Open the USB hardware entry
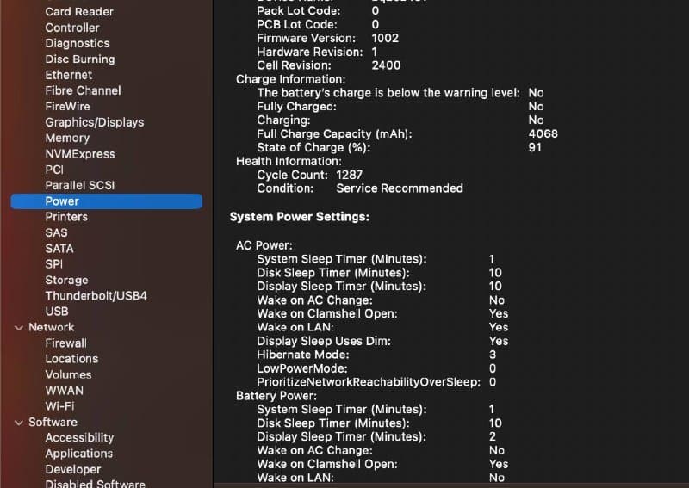689x488 pixels. click(x=57, y=312)
